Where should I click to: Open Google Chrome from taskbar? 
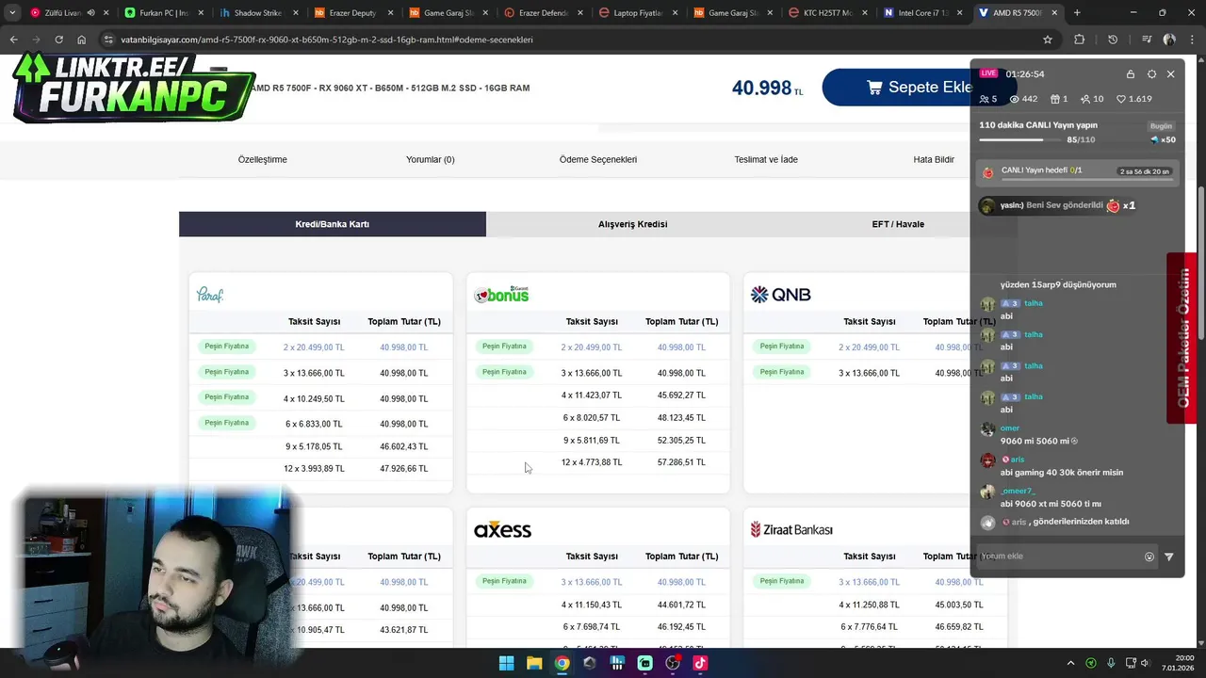[562, 663]
